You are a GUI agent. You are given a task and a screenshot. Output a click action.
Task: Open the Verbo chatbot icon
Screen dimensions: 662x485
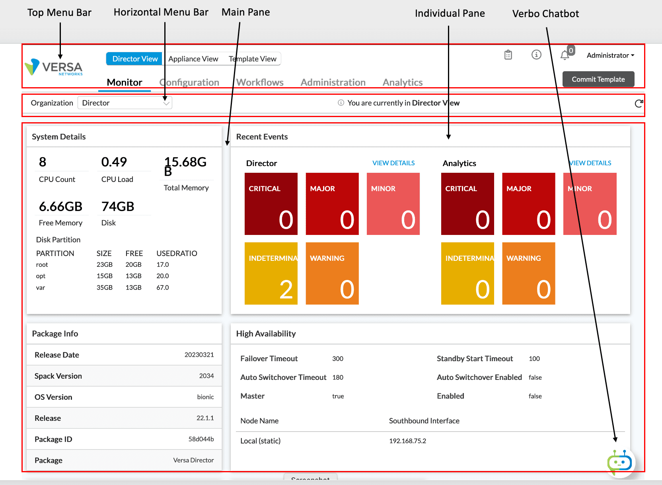tap(619, 463)
